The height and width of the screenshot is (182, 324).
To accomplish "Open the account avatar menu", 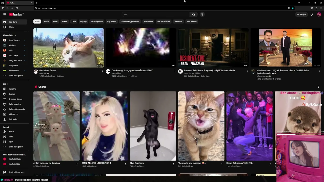I will tap(319, 14).
